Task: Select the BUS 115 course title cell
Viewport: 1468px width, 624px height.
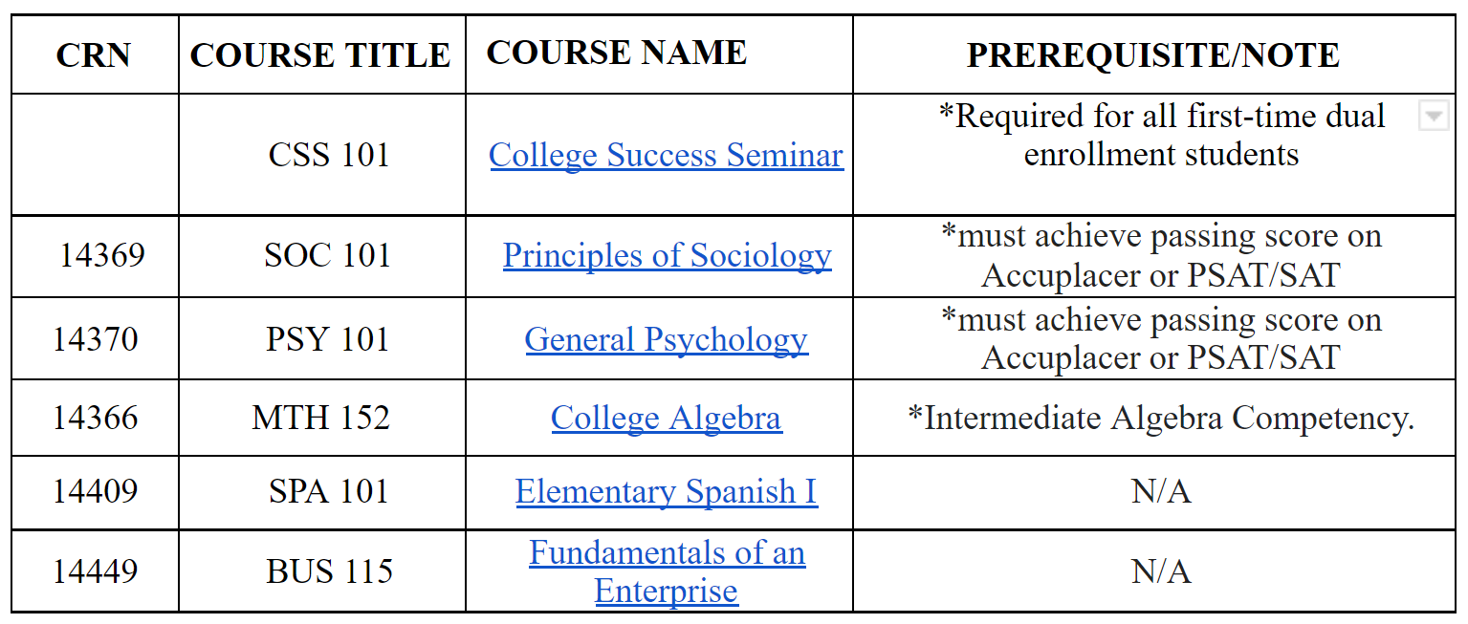Action: [x=322, y=571]
